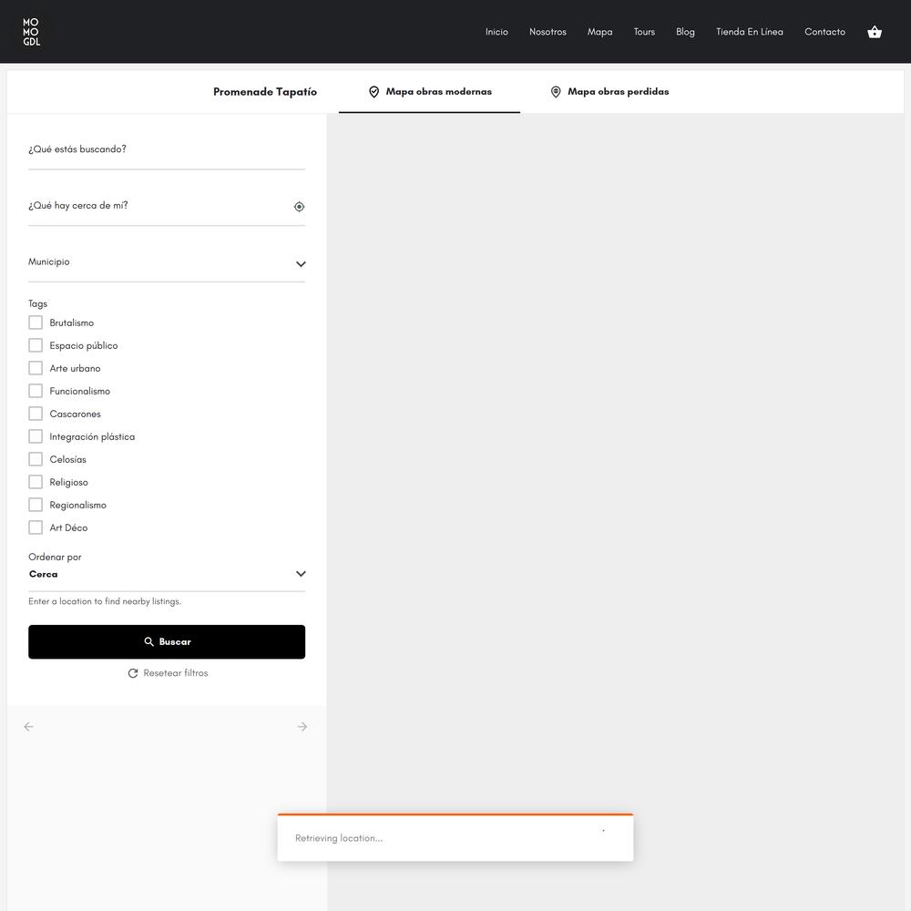Check the Funcionalismo tag
Viewport: 911px width, 911px height.
pos(36,391)
